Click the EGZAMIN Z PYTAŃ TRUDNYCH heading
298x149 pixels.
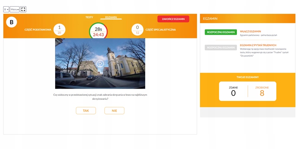pyautogui.click(x=258, y=45)
